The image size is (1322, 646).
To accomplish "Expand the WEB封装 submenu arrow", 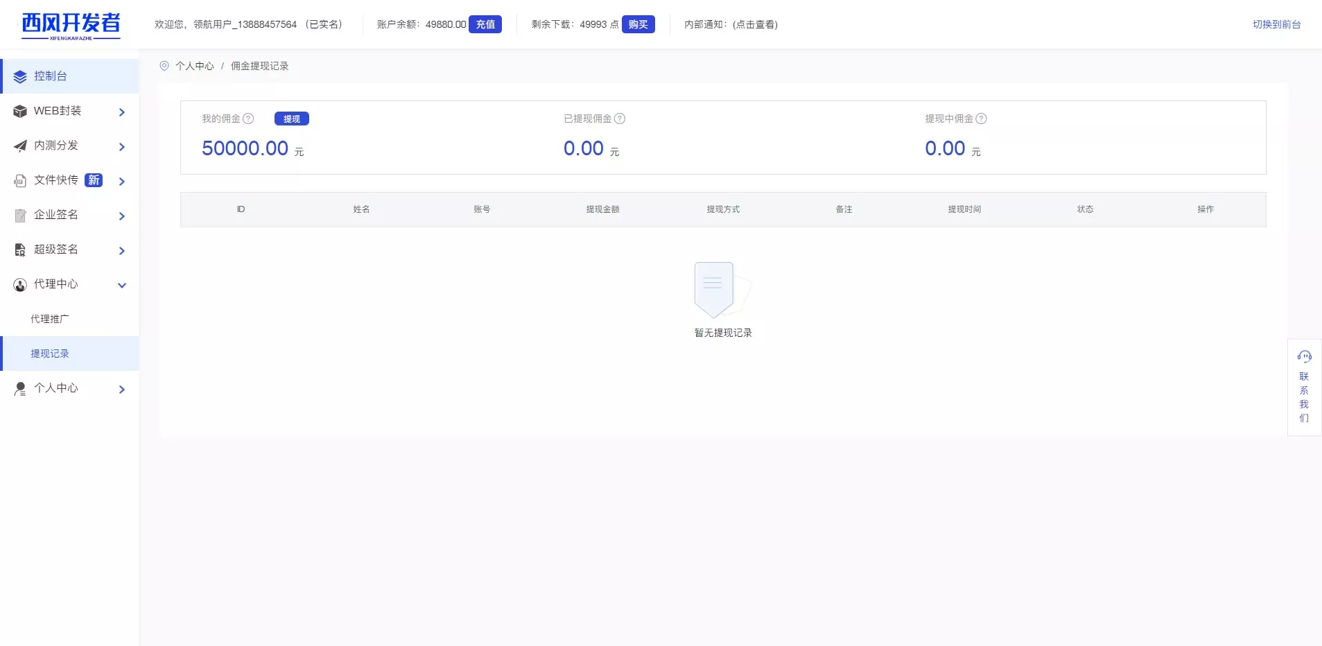I will [122, 112].
